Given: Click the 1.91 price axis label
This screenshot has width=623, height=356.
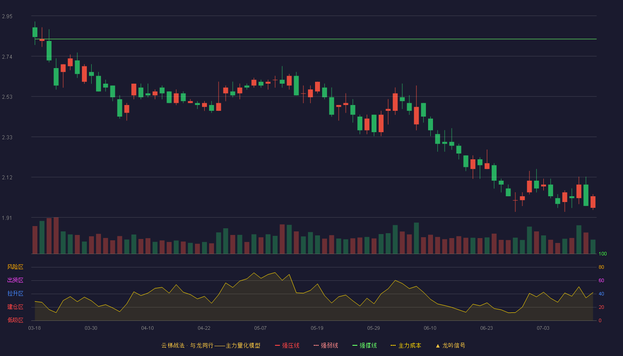Looking at the screenshot, I should pyautogui.click(x=7, y=218).
